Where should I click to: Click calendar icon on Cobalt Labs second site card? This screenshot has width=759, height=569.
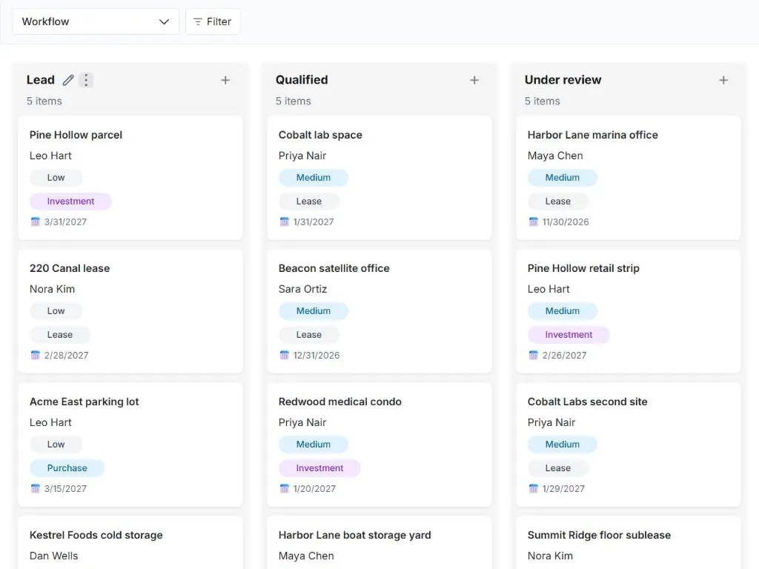click(534, 488)
